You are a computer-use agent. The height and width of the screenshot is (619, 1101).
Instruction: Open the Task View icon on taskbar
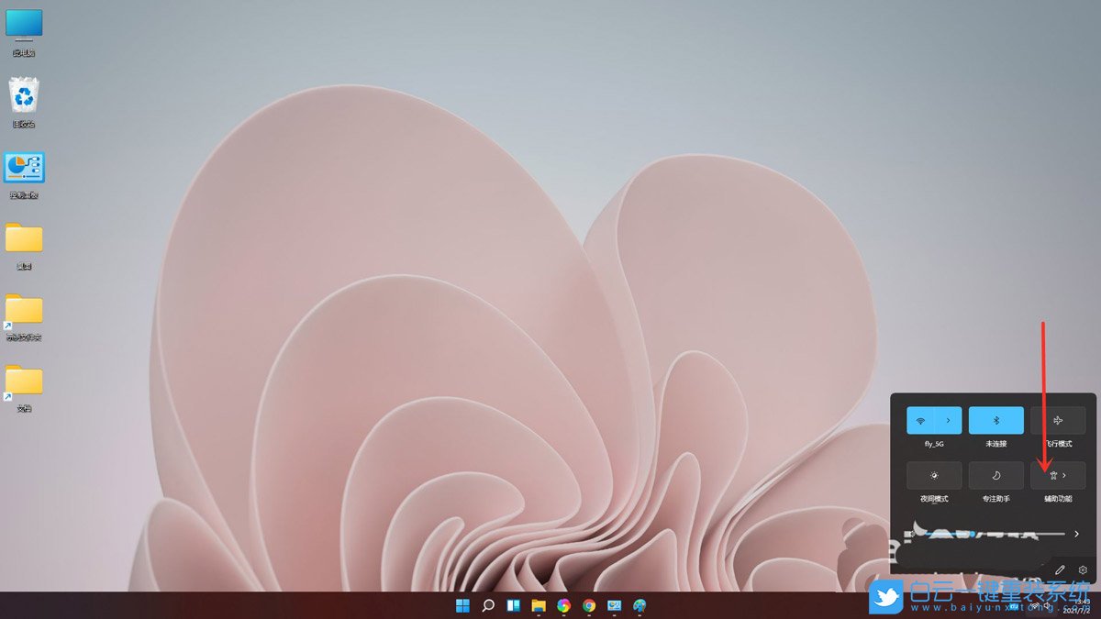click(x=512, y=605)
